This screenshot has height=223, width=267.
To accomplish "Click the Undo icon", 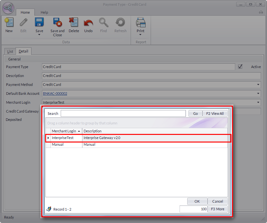I will [x=88, y=23].
